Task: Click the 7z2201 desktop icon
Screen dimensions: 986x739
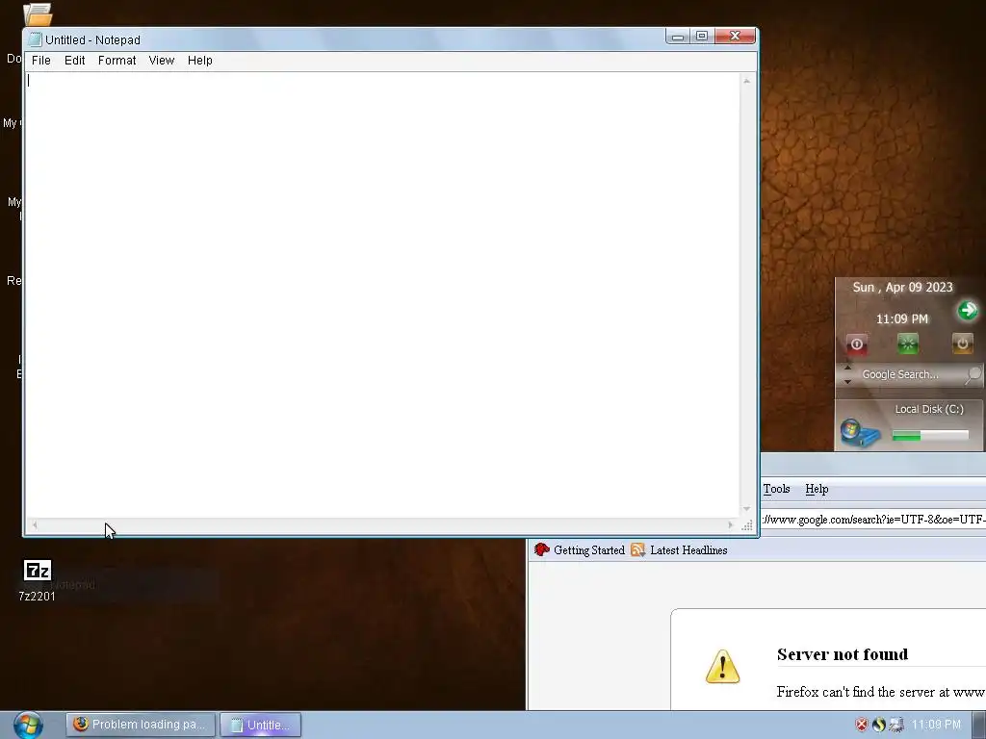Action: [38, 580]
